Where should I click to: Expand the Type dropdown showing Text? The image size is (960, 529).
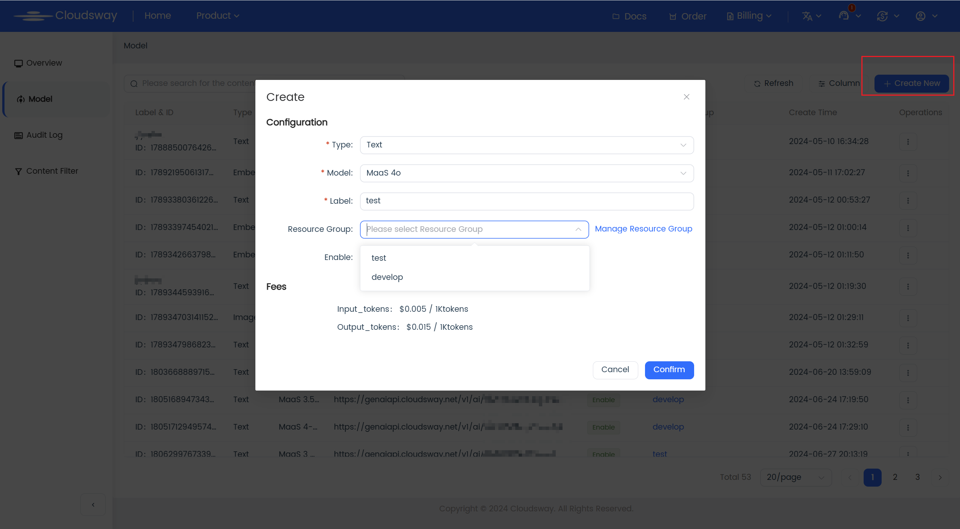[526, 145]
